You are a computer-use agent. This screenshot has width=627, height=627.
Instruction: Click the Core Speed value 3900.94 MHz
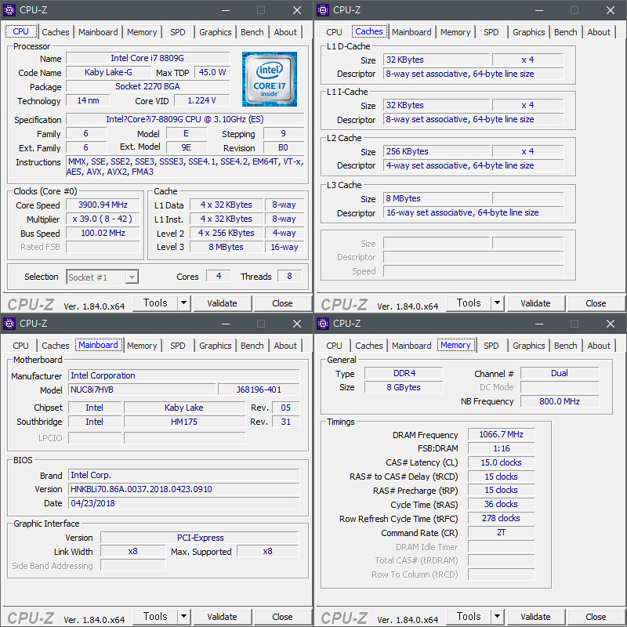click(103, 205)
